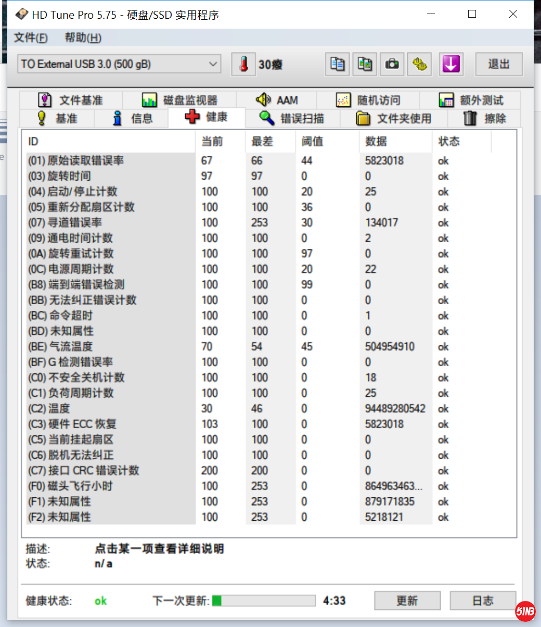Click the thermometer temperature icon
This screenshot has height=627, width=541.
click(x=243, y=65)
